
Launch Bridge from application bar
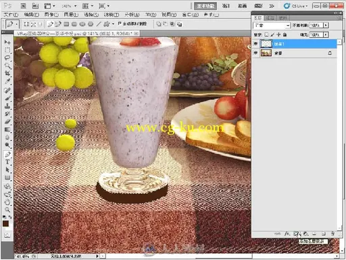coord(23,6)
